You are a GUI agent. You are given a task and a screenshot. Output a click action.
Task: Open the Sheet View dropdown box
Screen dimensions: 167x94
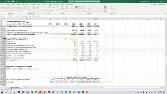tap(11, 8)
